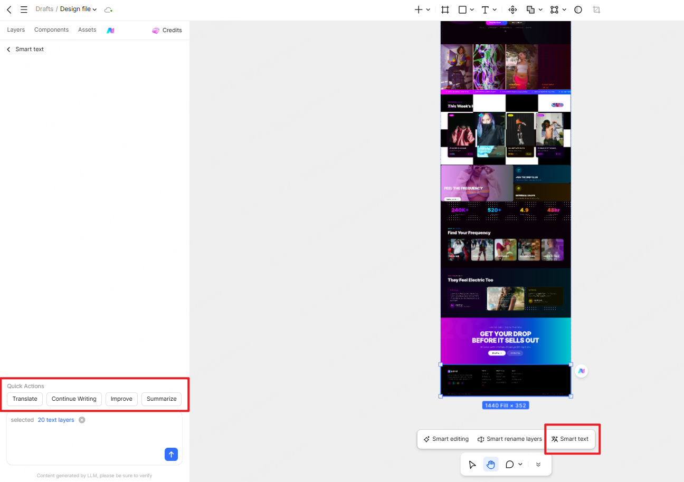The height and width of the screenshot is (482, 684).
Task: Click the boolean union shapes icon
Action: tap(531, 9)
